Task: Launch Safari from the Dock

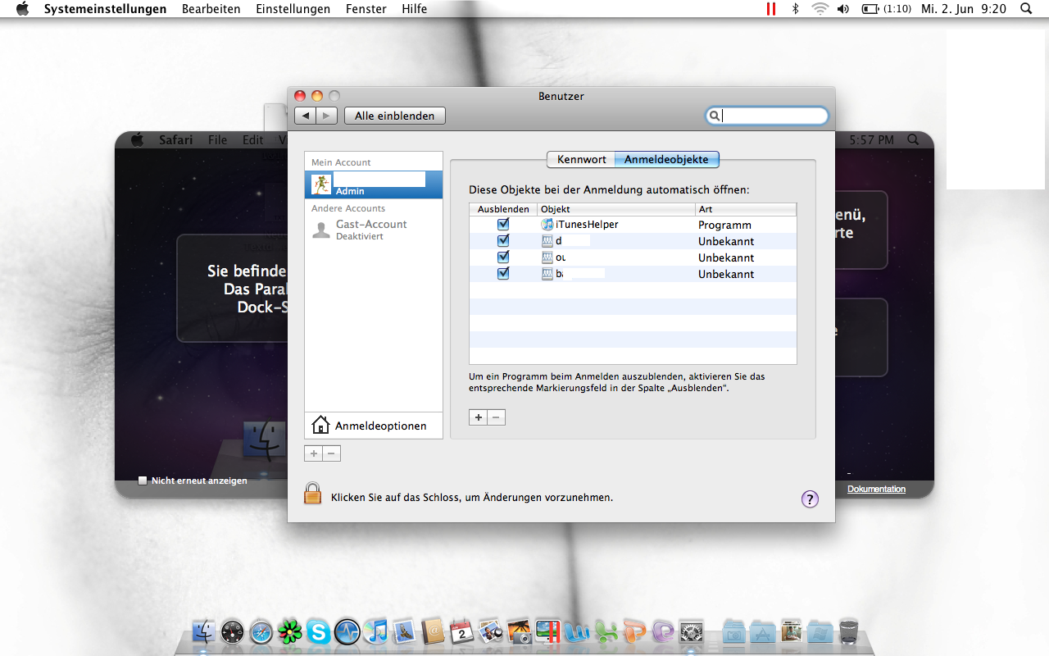Action: pos(261,631)
